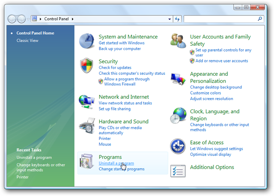Open the recent pages dropdown beside navigation arrows
Viewport: 274px width, 196px height.
pos(29,19)
